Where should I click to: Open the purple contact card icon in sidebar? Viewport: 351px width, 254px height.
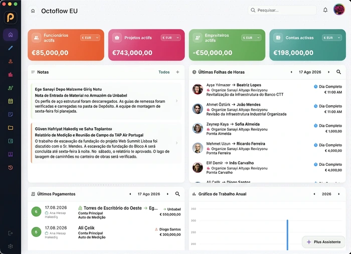click(11, 154)
